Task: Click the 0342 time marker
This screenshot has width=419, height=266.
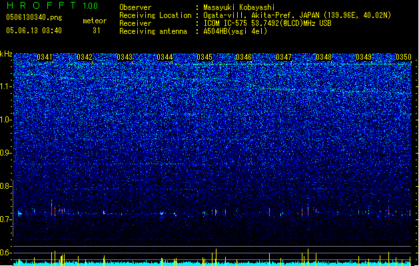Action: (85, 57)
